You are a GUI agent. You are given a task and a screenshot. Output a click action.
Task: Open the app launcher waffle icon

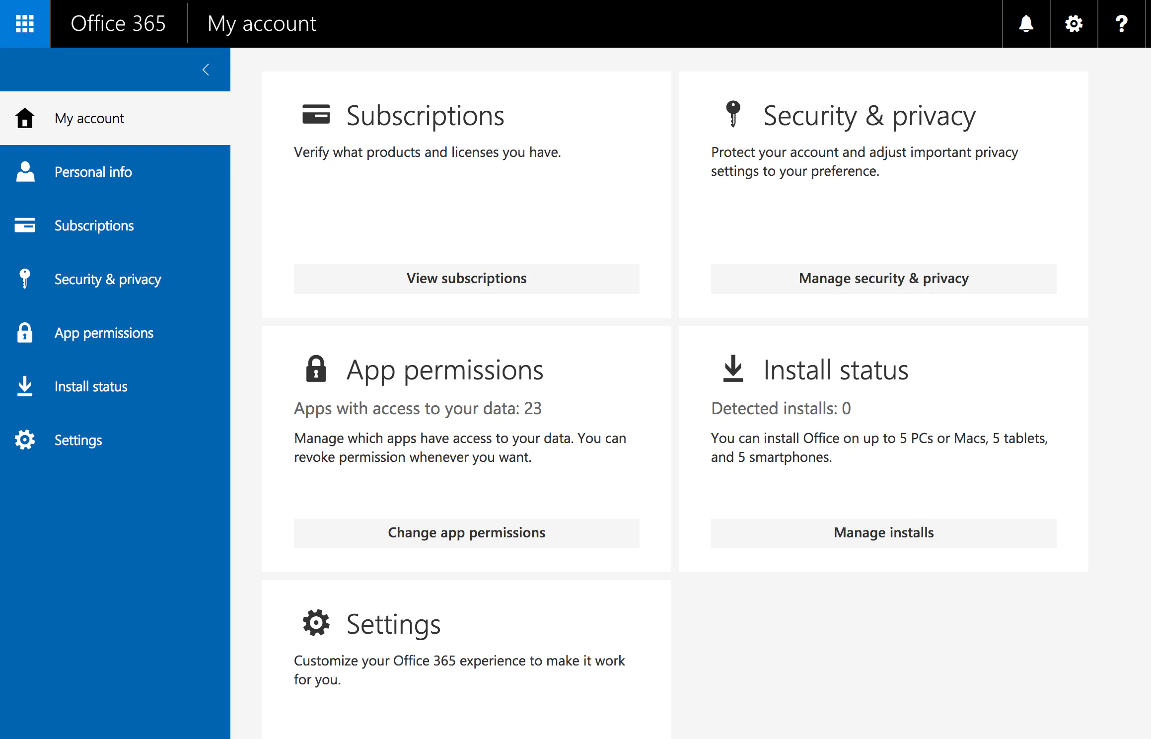coord(25,23)
